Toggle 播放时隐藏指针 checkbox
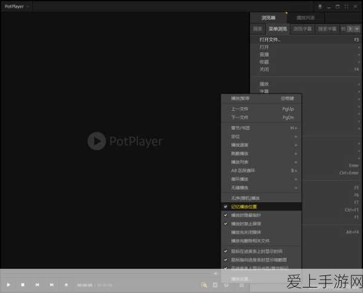The width and height of the screenshot is (363, 293). [x=261, y=215]
